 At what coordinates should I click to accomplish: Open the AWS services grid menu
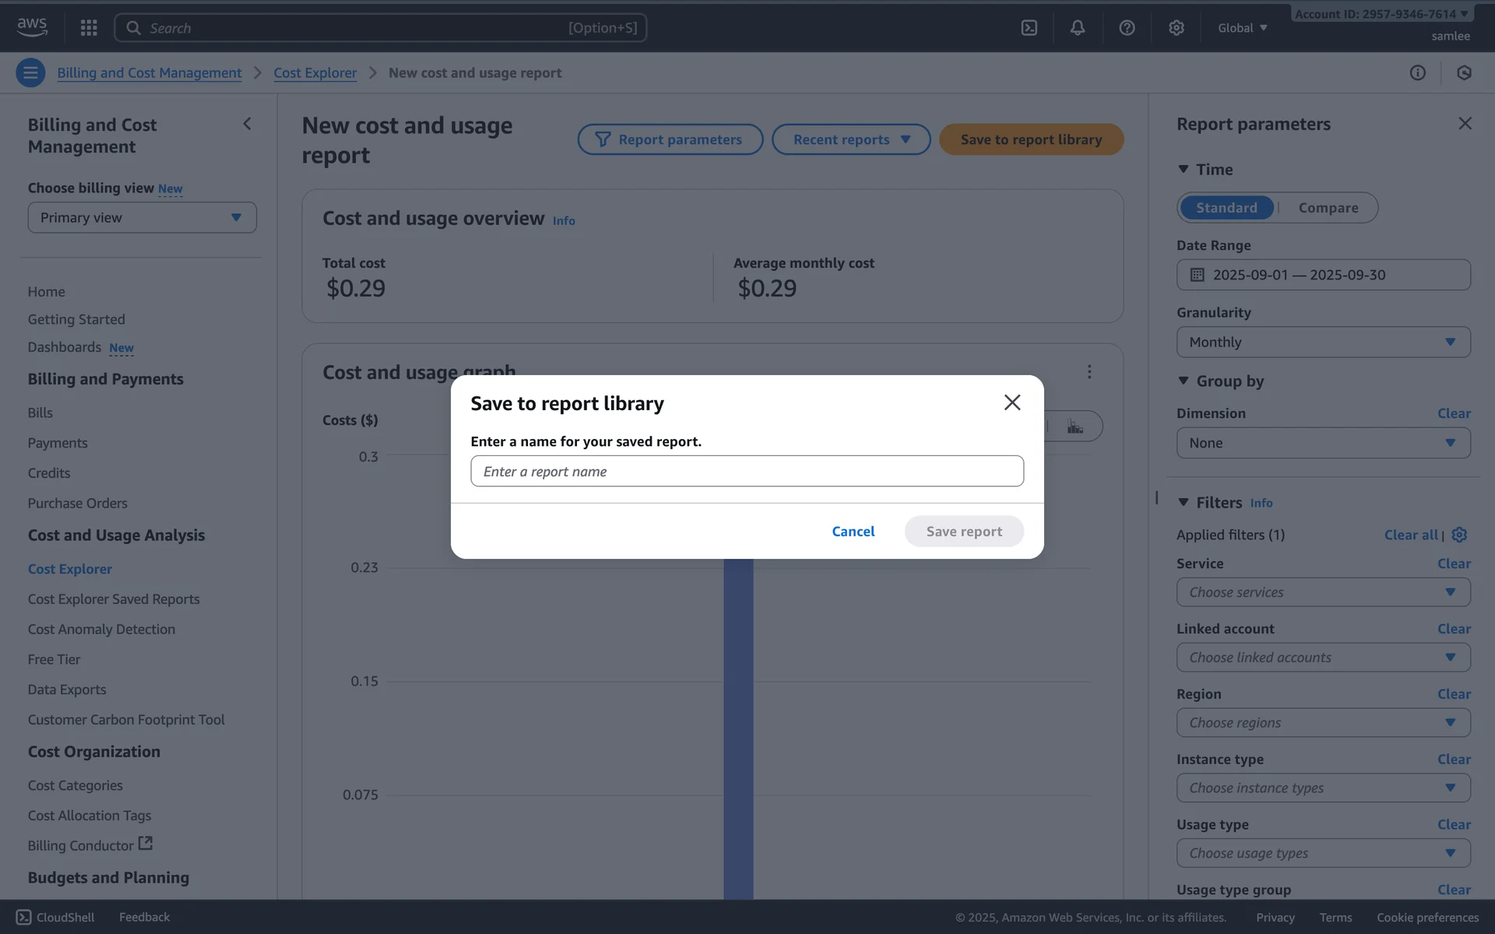[89, 28]
